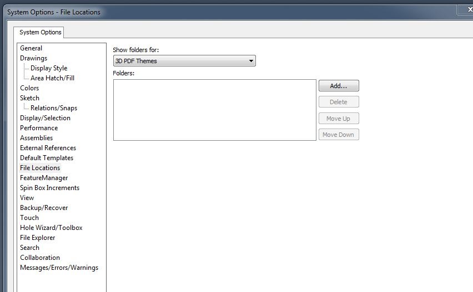
Task: Select View in the options list
Action: point(27,198)
